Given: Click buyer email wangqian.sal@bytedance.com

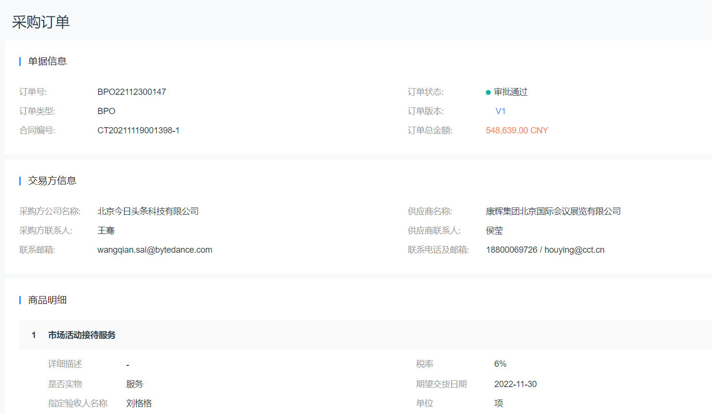Looking at the screenshot, I should coord(154,250).
